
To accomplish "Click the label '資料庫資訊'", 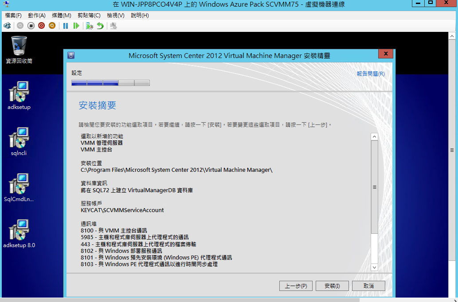I will click(x=94, y=183).
